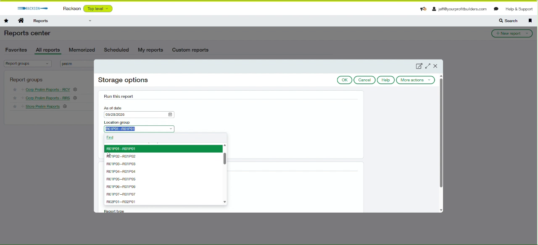Click the OK button

click(345, 80)
